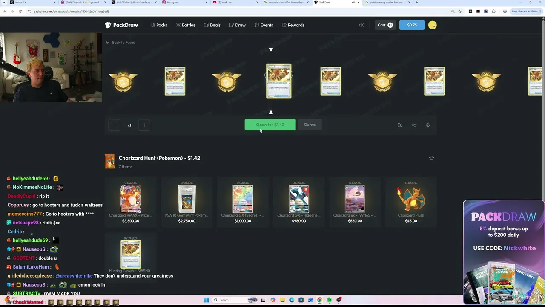The height and width of the screenshot is (307, 545).
Task: Switch to the pokemon tcg scarlet tab
Action: 387,3
